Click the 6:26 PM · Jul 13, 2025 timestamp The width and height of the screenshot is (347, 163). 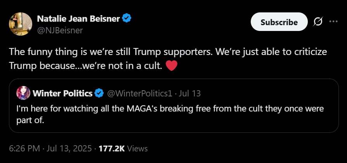pyautogui.click(x=50, y=148)
